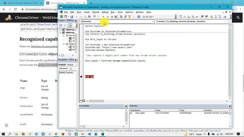Viewport: 244px width, 137px height.
Task: Open the Edit menu
Action: [72, 12]
